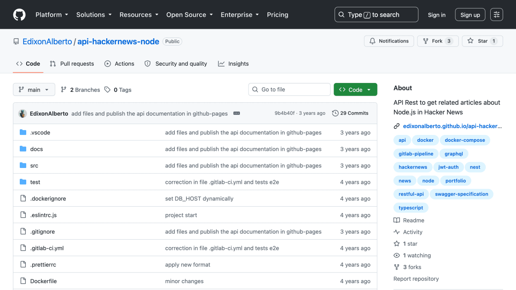
Task: Click the eye icon beside 1 watching
Action: pos(396,255)
